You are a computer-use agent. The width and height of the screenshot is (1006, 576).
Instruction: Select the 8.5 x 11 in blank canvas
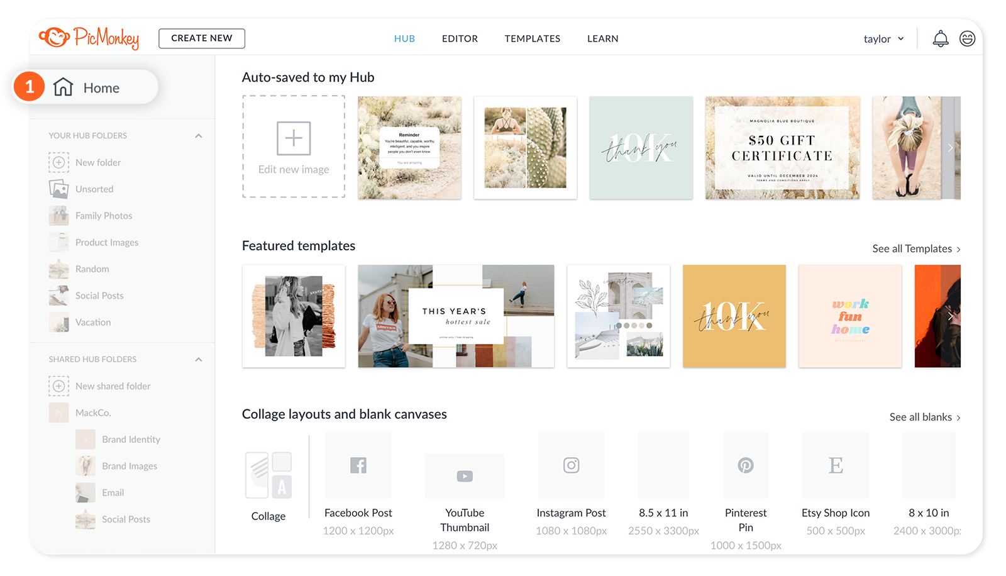point(663,465)
